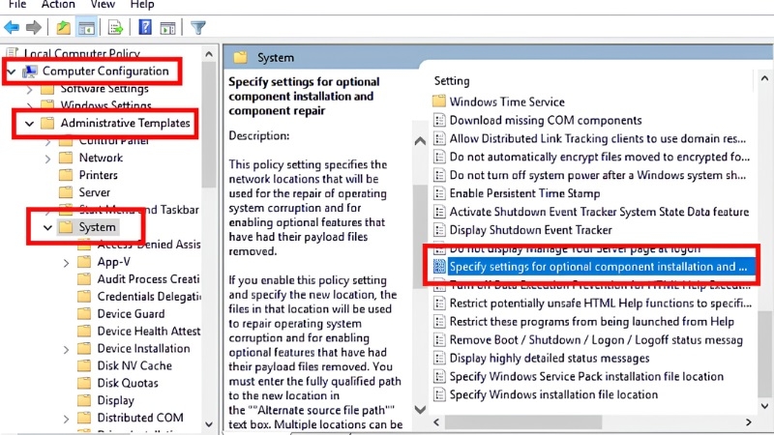Toggle the Show/Hide Action Pane icon

point(167,28)
